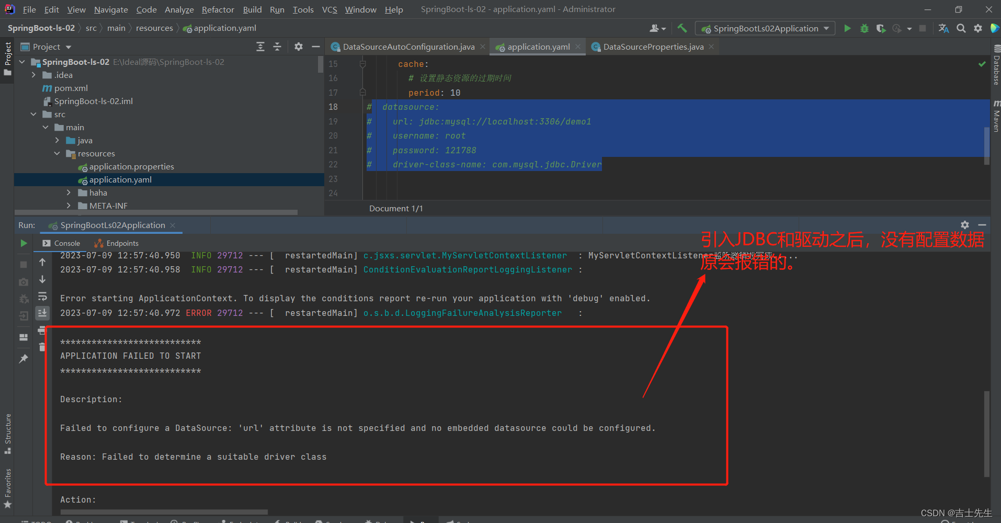
Task: Select Console tab in Run panel
Action: (x=62, y=243)
